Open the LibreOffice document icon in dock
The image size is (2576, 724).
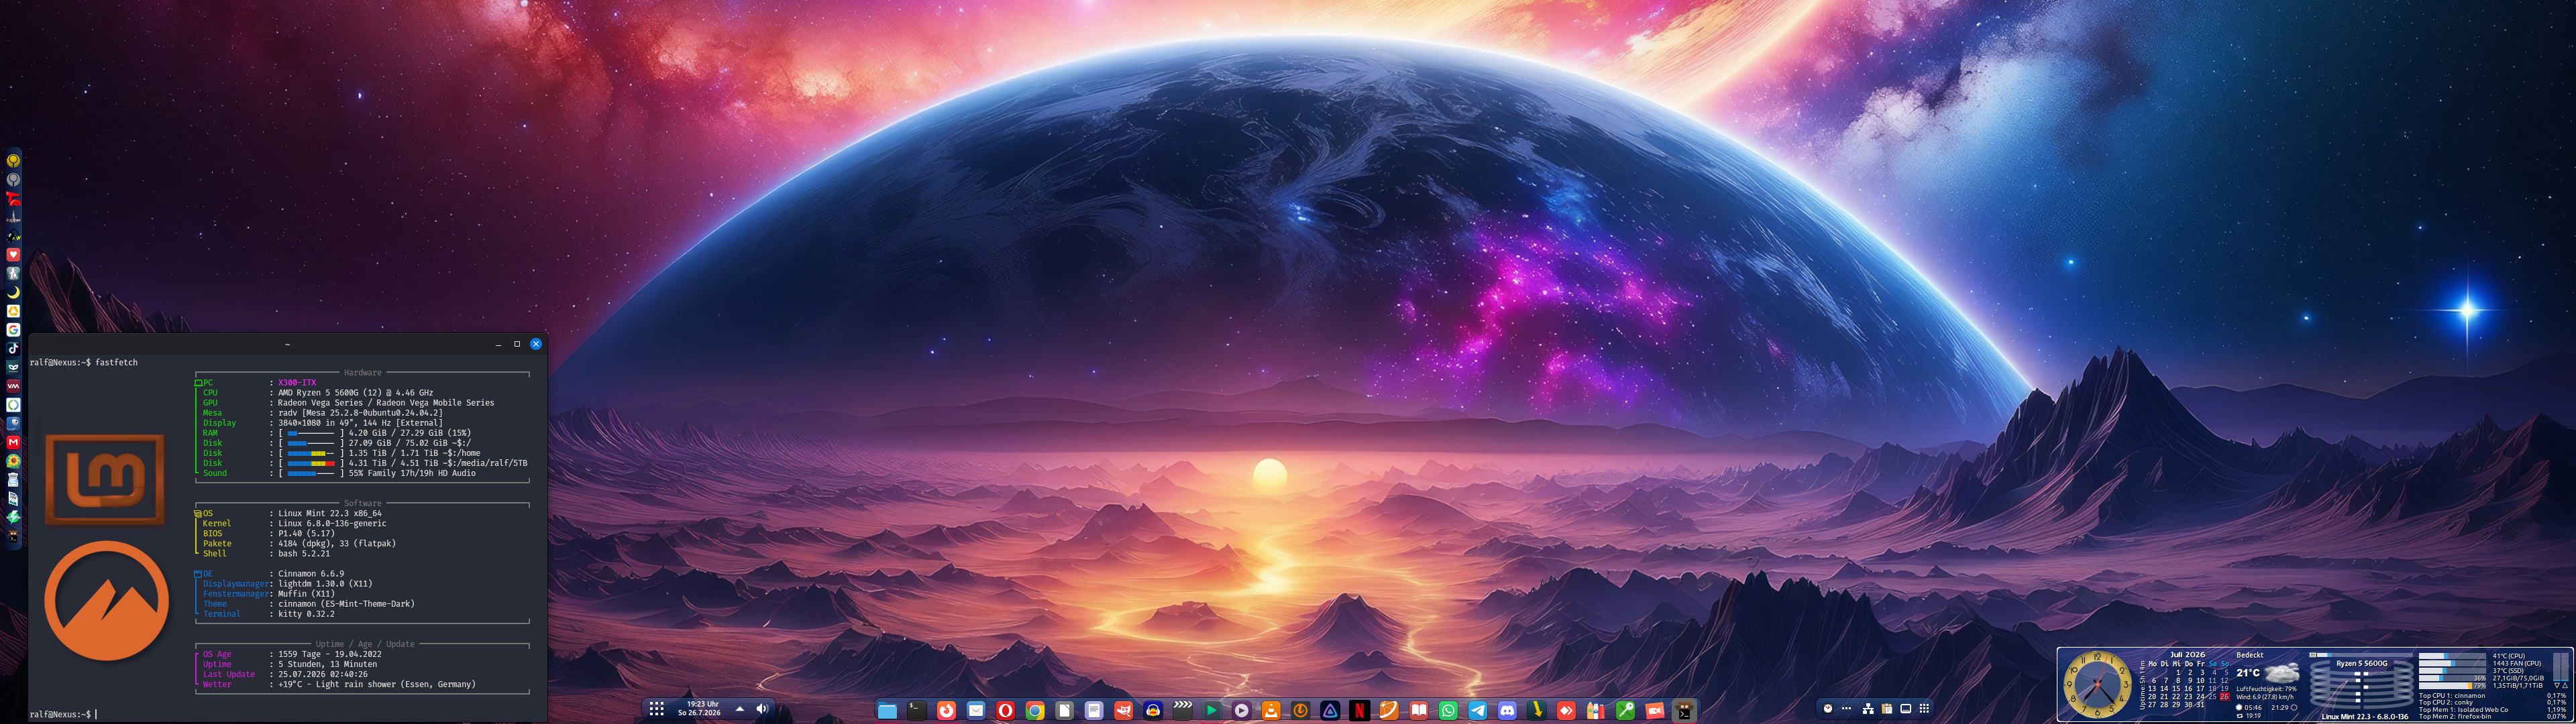(x=1064, y=710)
